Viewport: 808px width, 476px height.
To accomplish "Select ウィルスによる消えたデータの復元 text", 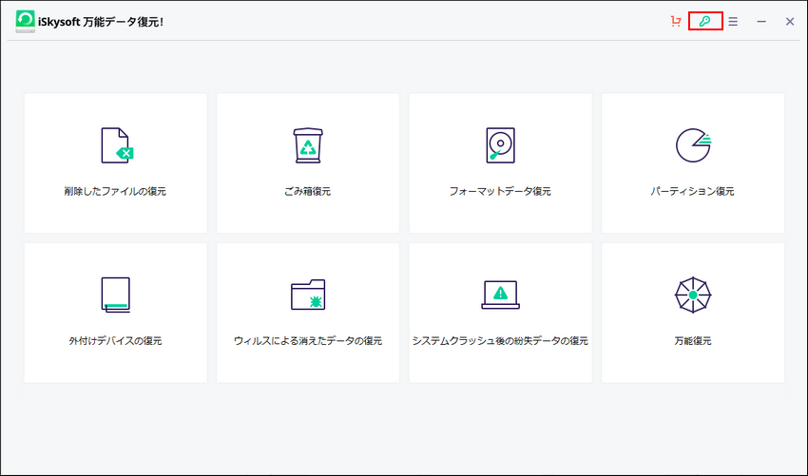I will pyautogui.click(x=308, y=340).
